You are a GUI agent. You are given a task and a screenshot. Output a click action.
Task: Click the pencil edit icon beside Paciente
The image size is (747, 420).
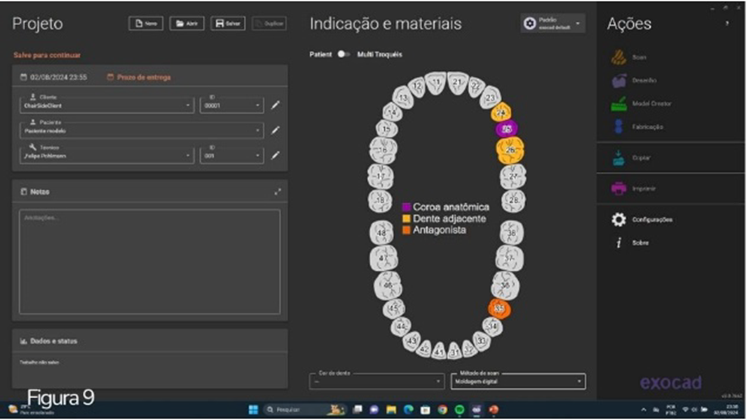point(275,131)
